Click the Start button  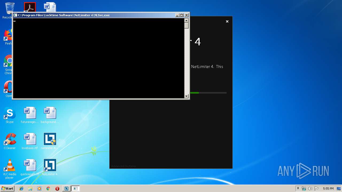(7, 188)
